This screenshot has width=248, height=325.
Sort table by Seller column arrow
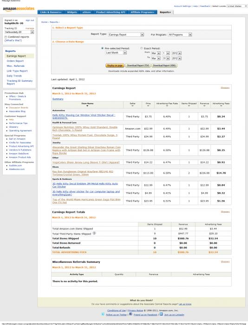132,106
